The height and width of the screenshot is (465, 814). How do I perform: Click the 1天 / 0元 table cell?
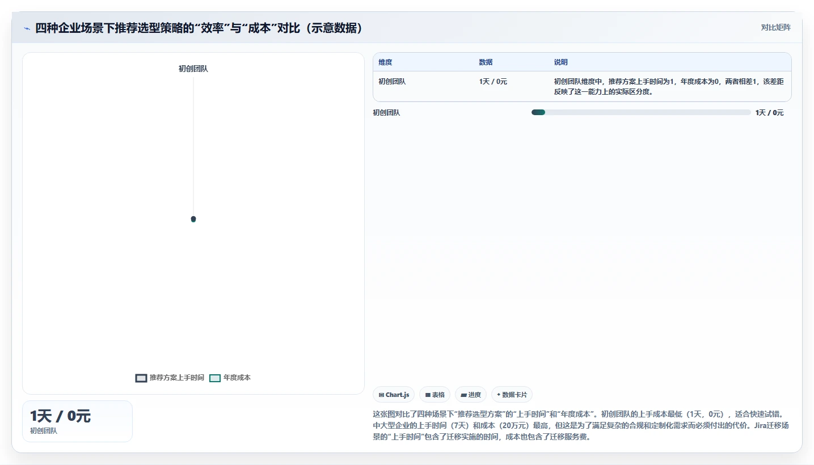[493, 82]
